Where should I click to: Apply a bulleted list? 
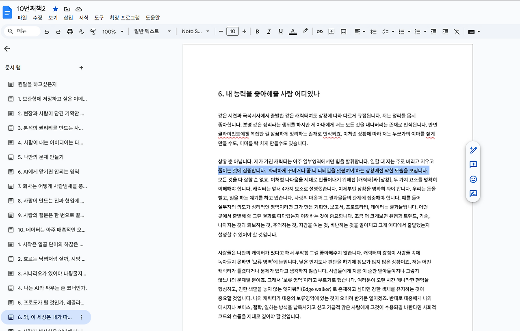tap(401, 32)
